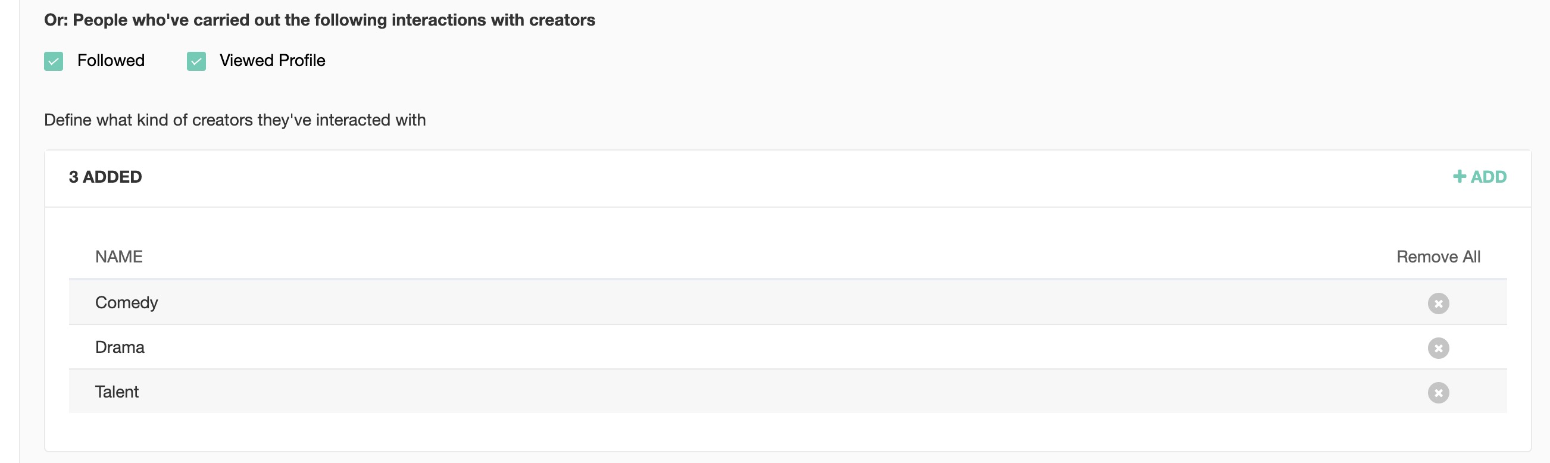
Task: Click the Define what kind of creators text
Action: click(235, 120)
